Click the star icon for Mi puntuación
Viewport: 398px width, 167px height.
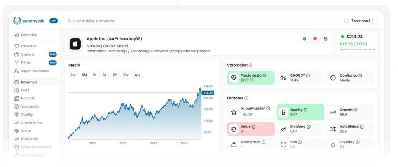(234, 112)
